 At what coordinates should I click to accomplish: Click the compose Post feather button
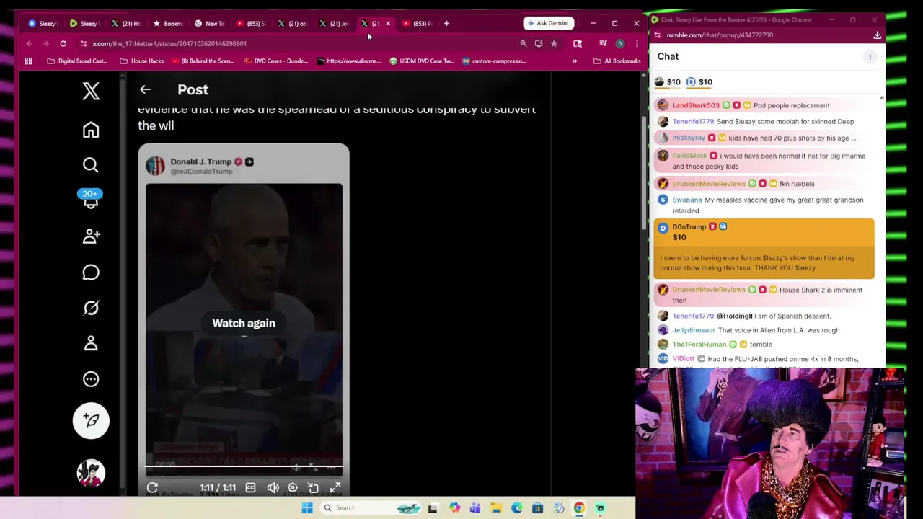click(91, 420)
